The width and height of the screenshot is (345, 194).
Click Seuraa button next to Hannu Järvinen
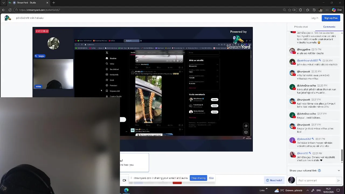tap(215, 112)
